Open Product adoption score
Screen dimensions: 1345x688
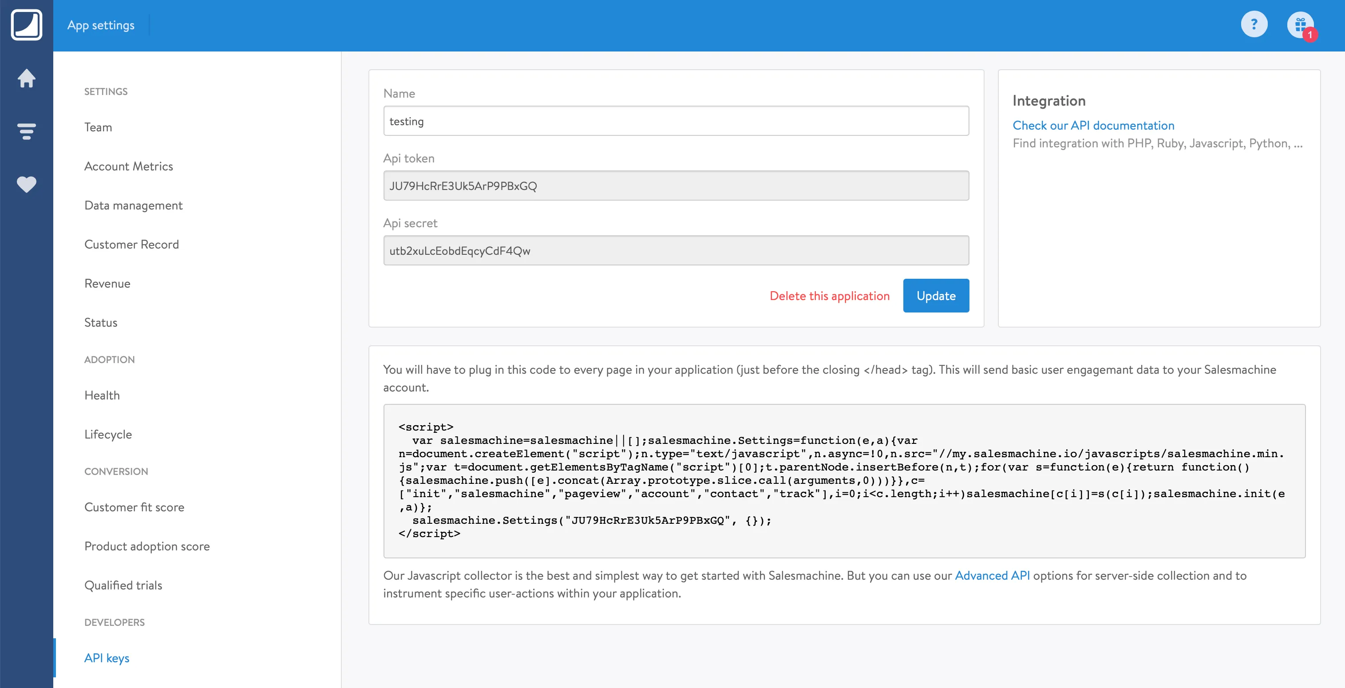[147, 546]
